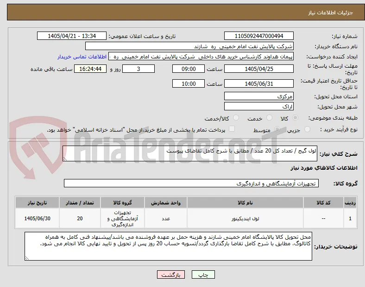Click the need number field 1105092447000494
Viewport: 365px width, 287px height.
pyautogui.click(x=258, y=36)
